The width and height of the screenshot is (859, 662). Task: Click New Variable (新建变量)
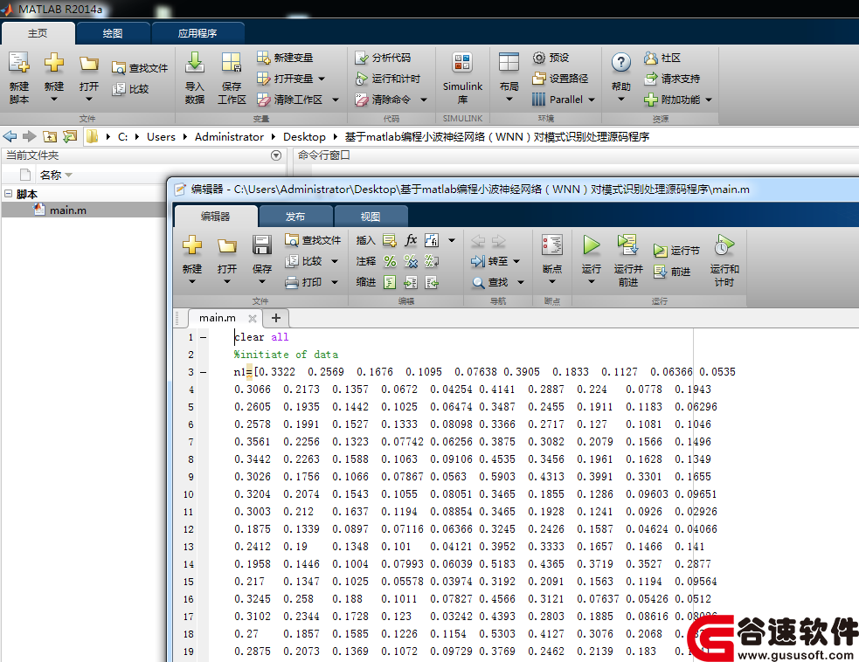(x=285, y=58)
